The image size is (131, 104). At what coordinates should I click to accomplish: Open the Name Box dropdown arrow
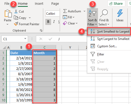[25, 39]
